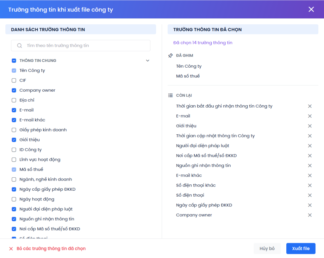The width and height of the screenshot is (324, 258).
Task: Click the Hủy bỏ button
Action: pos(267,249)
